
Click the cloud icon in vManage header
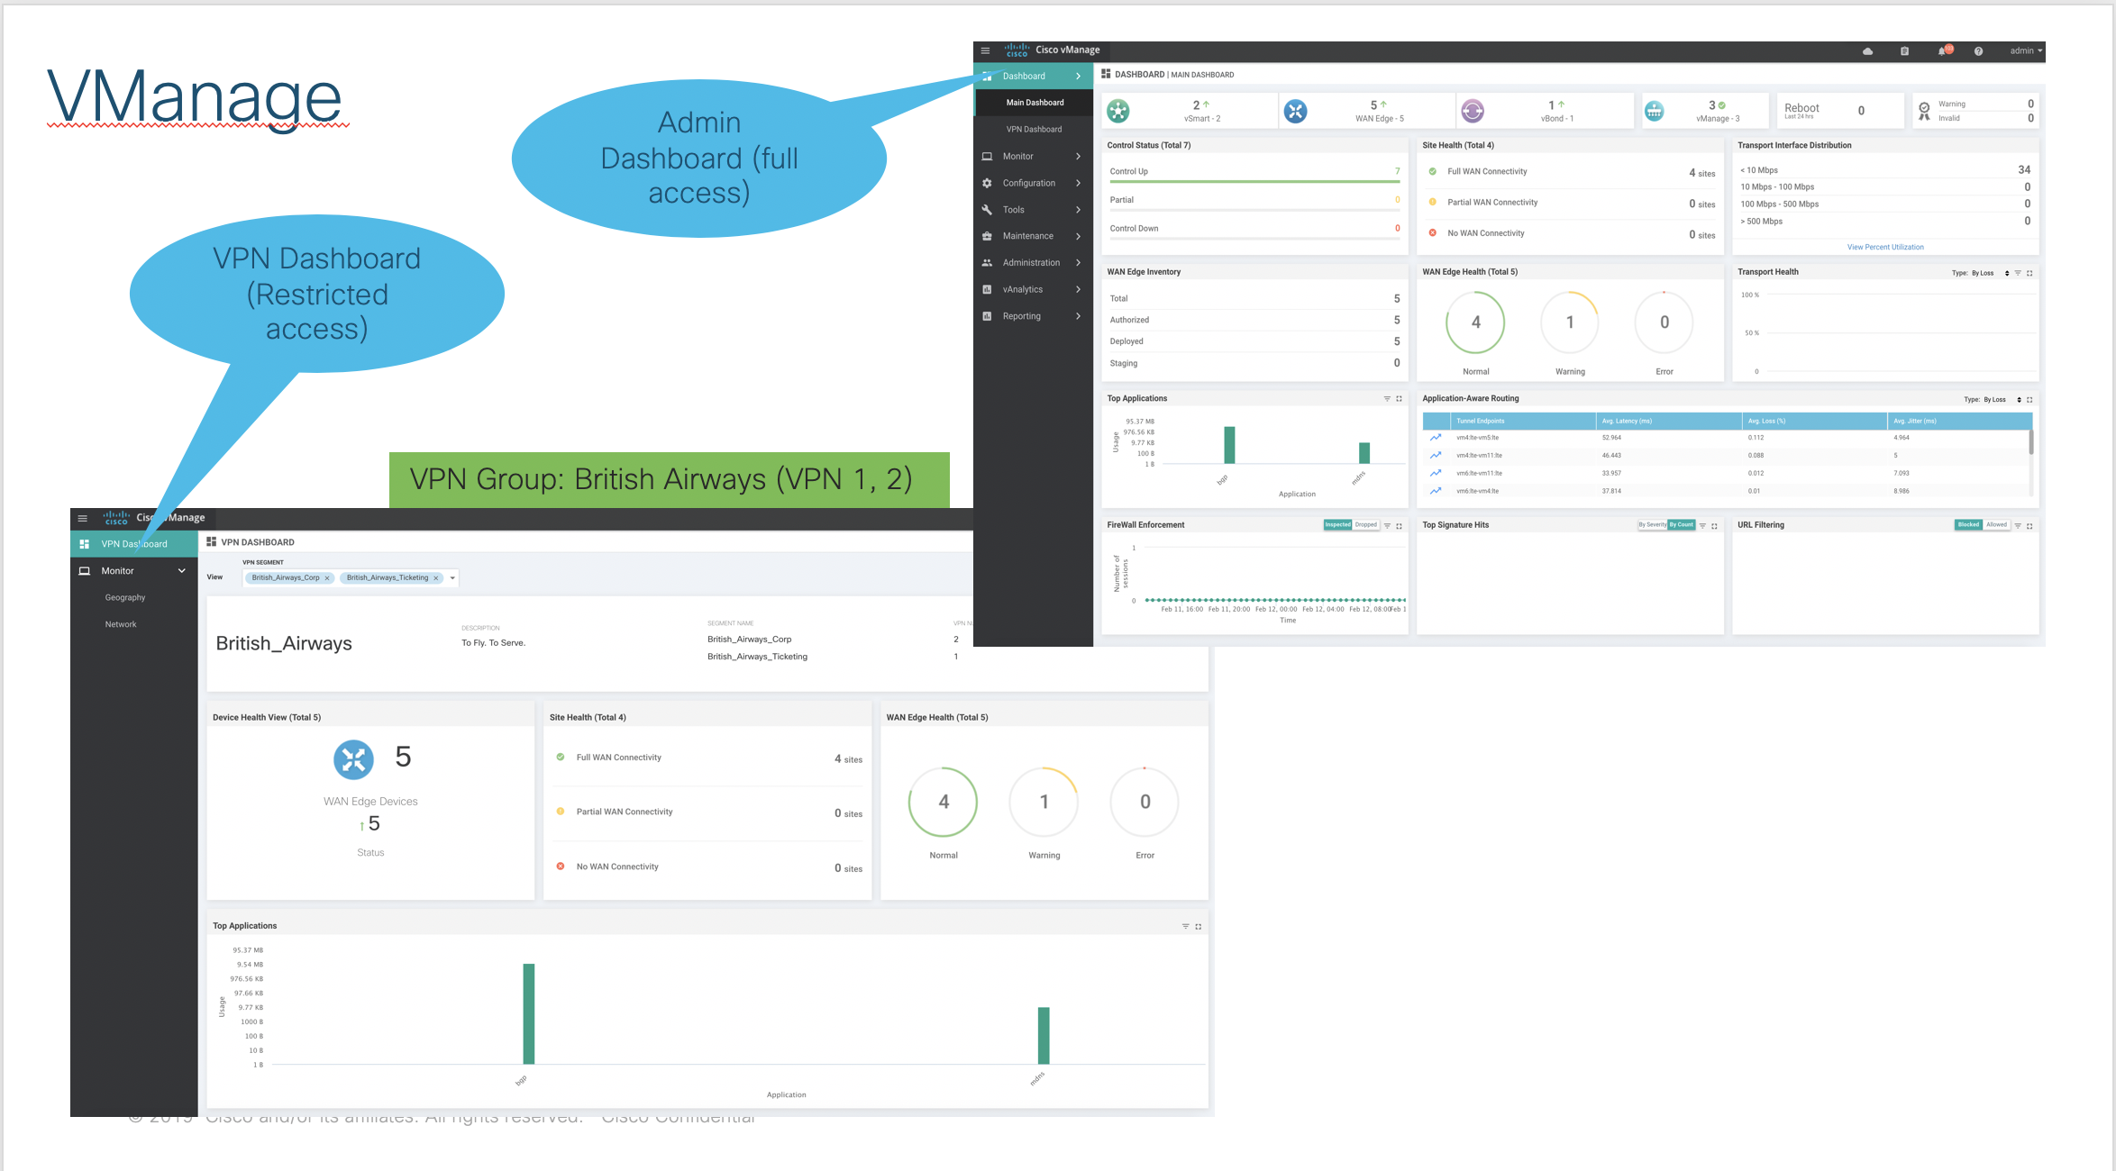1867,51
